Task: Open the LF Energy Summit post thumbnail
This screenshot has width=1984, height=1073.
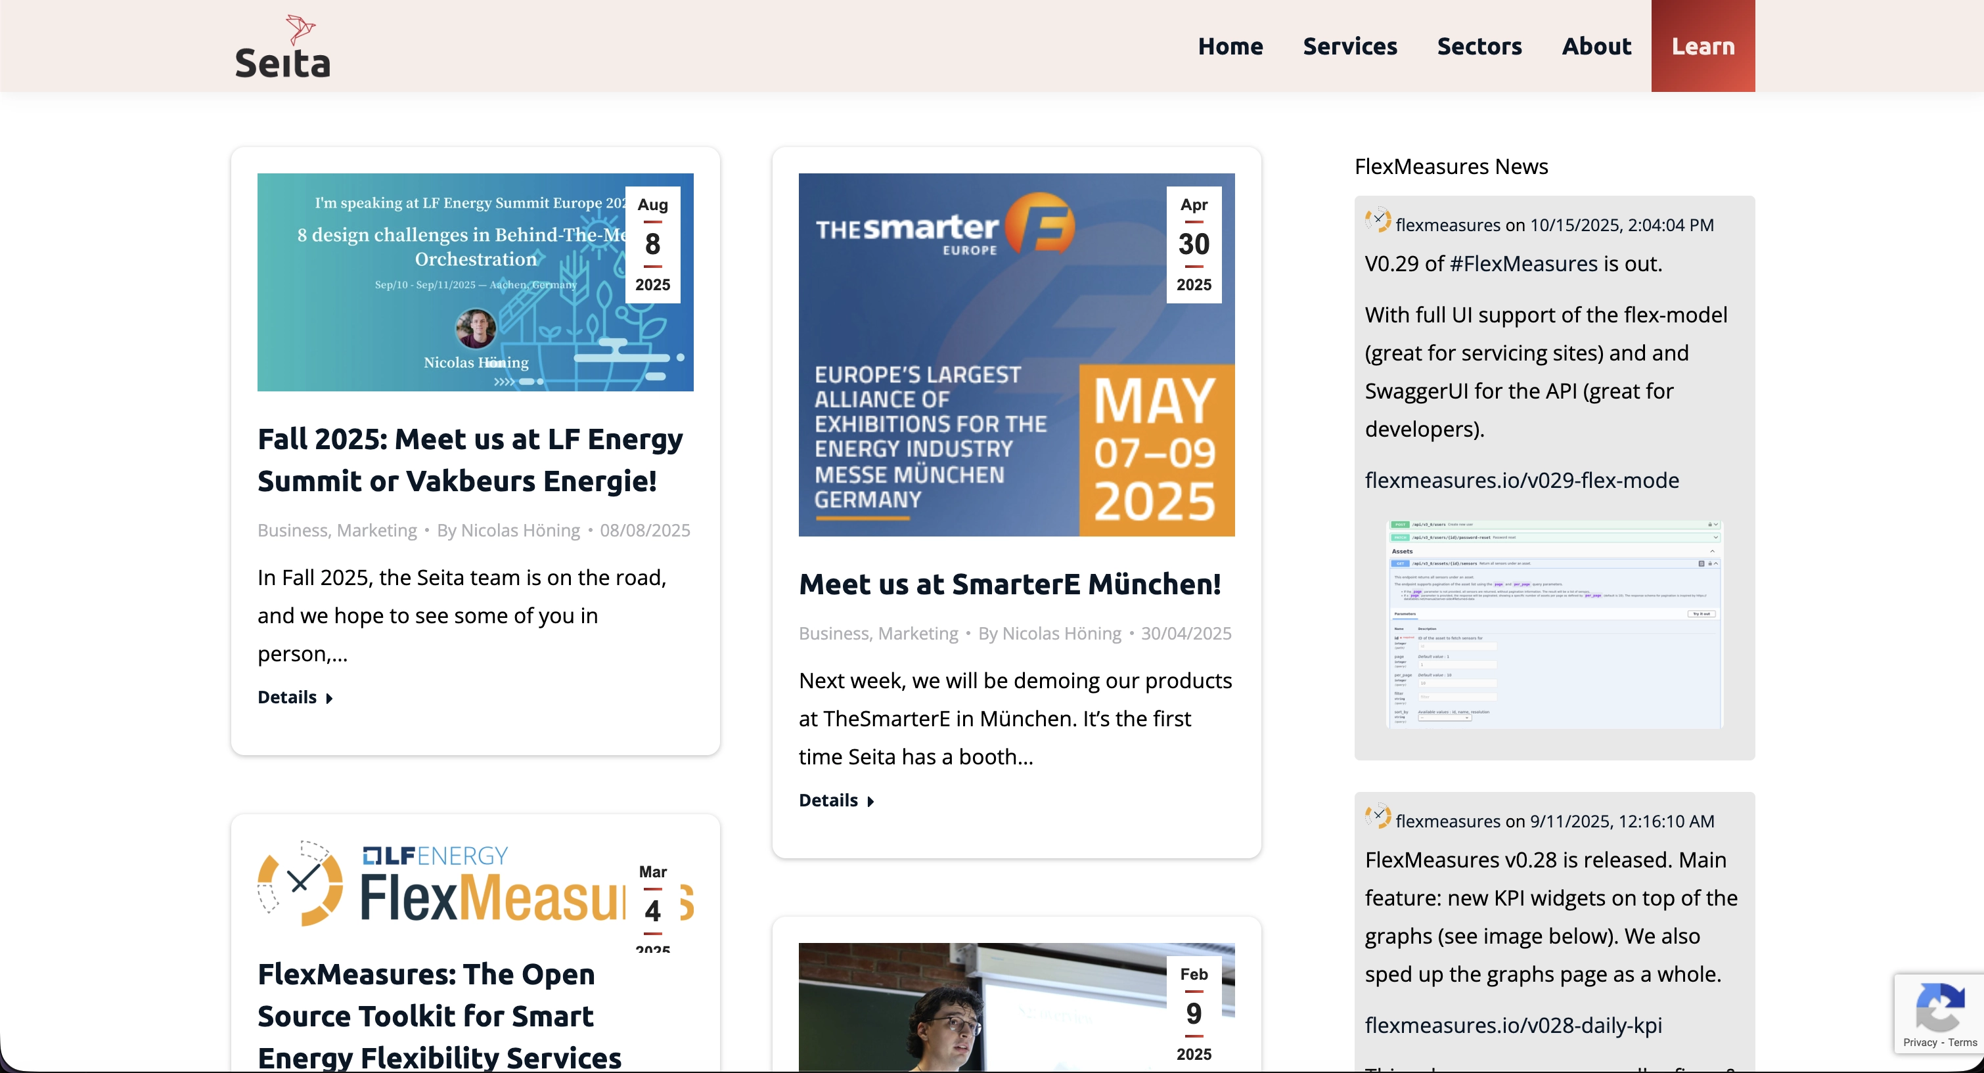Action: pyautogui.click(x=475, y=282)
